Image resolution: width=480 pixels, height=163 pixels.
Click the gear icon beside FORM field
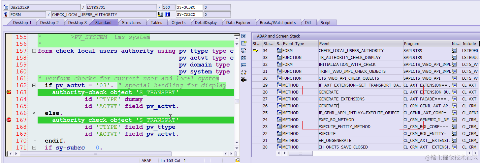tap(6, 14)
